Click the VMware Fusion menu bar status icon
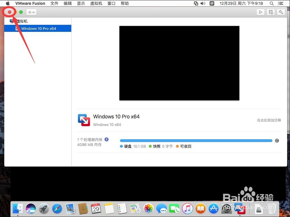 (196, 3)
